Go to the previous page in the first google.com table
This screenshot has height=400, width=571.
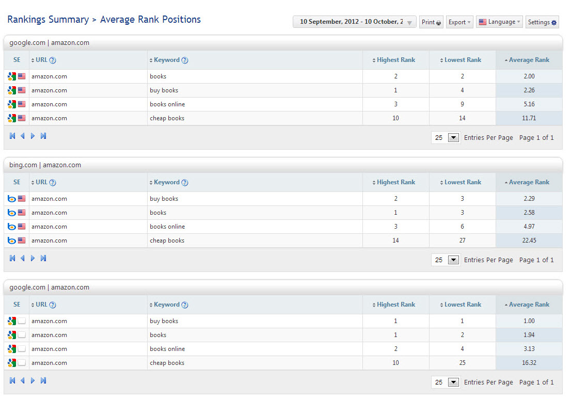[x=22, y=136]
